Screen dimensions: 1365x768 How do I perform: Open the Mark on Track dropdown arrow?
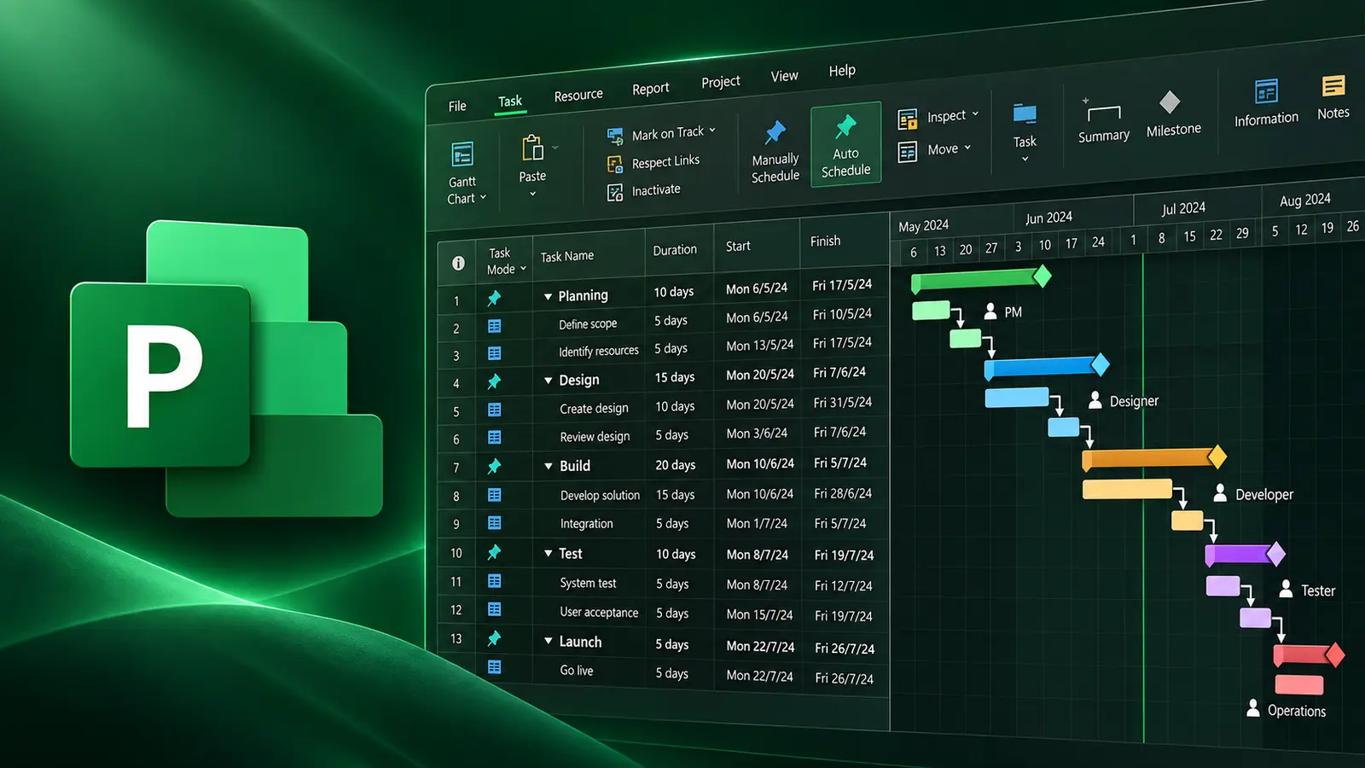click(x=712, y=131)
